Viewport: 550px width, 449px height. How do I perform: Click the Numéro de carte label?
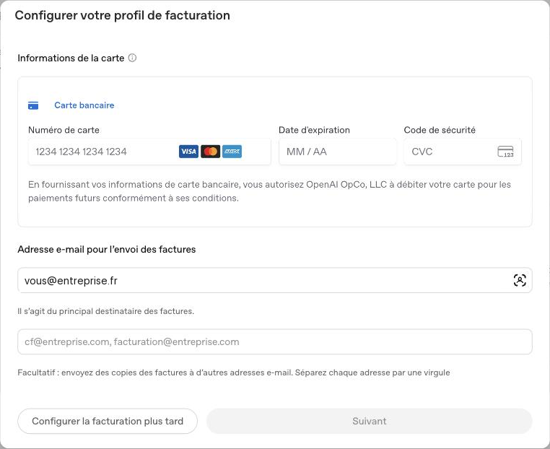pos(64,130)
